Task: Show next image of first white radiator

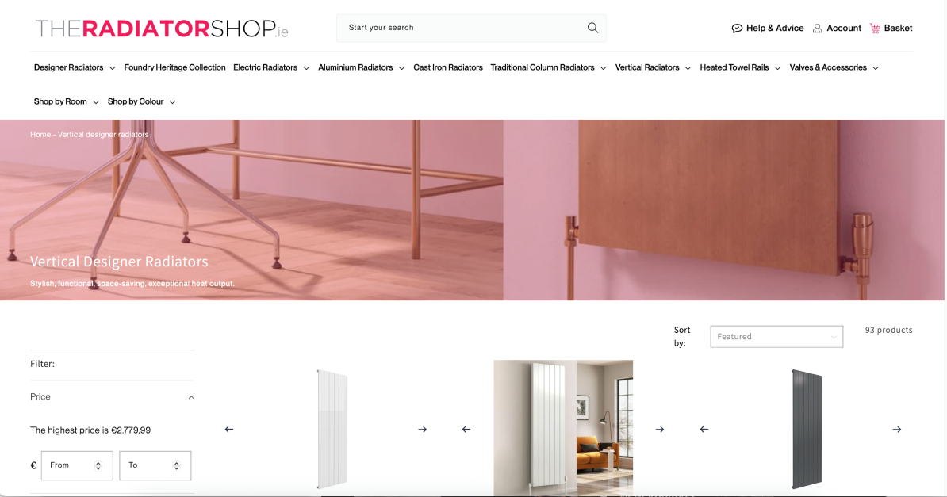Action: click(x=422, y=430)
